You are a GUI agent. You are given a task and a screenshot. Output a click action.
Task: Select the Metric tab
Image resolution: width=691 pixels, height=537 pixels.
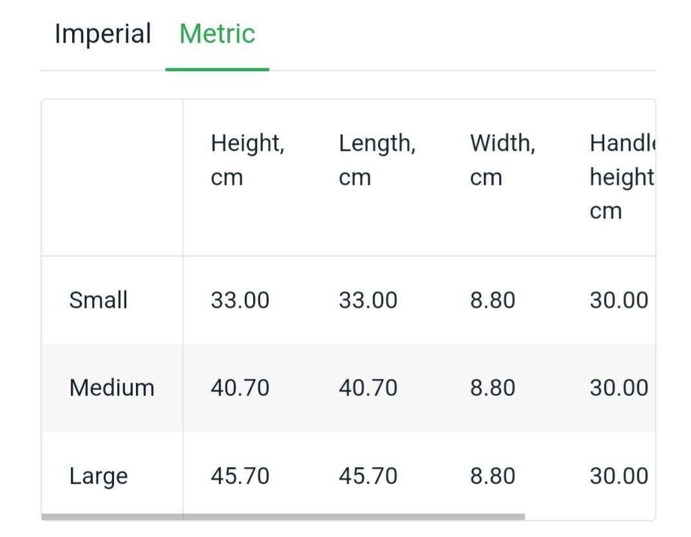tap(217, 34)
